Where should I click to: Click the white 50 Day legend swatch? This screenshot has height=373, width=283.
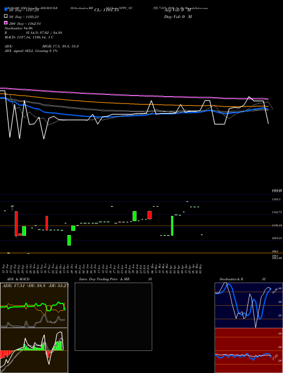[x=6, y=16]
